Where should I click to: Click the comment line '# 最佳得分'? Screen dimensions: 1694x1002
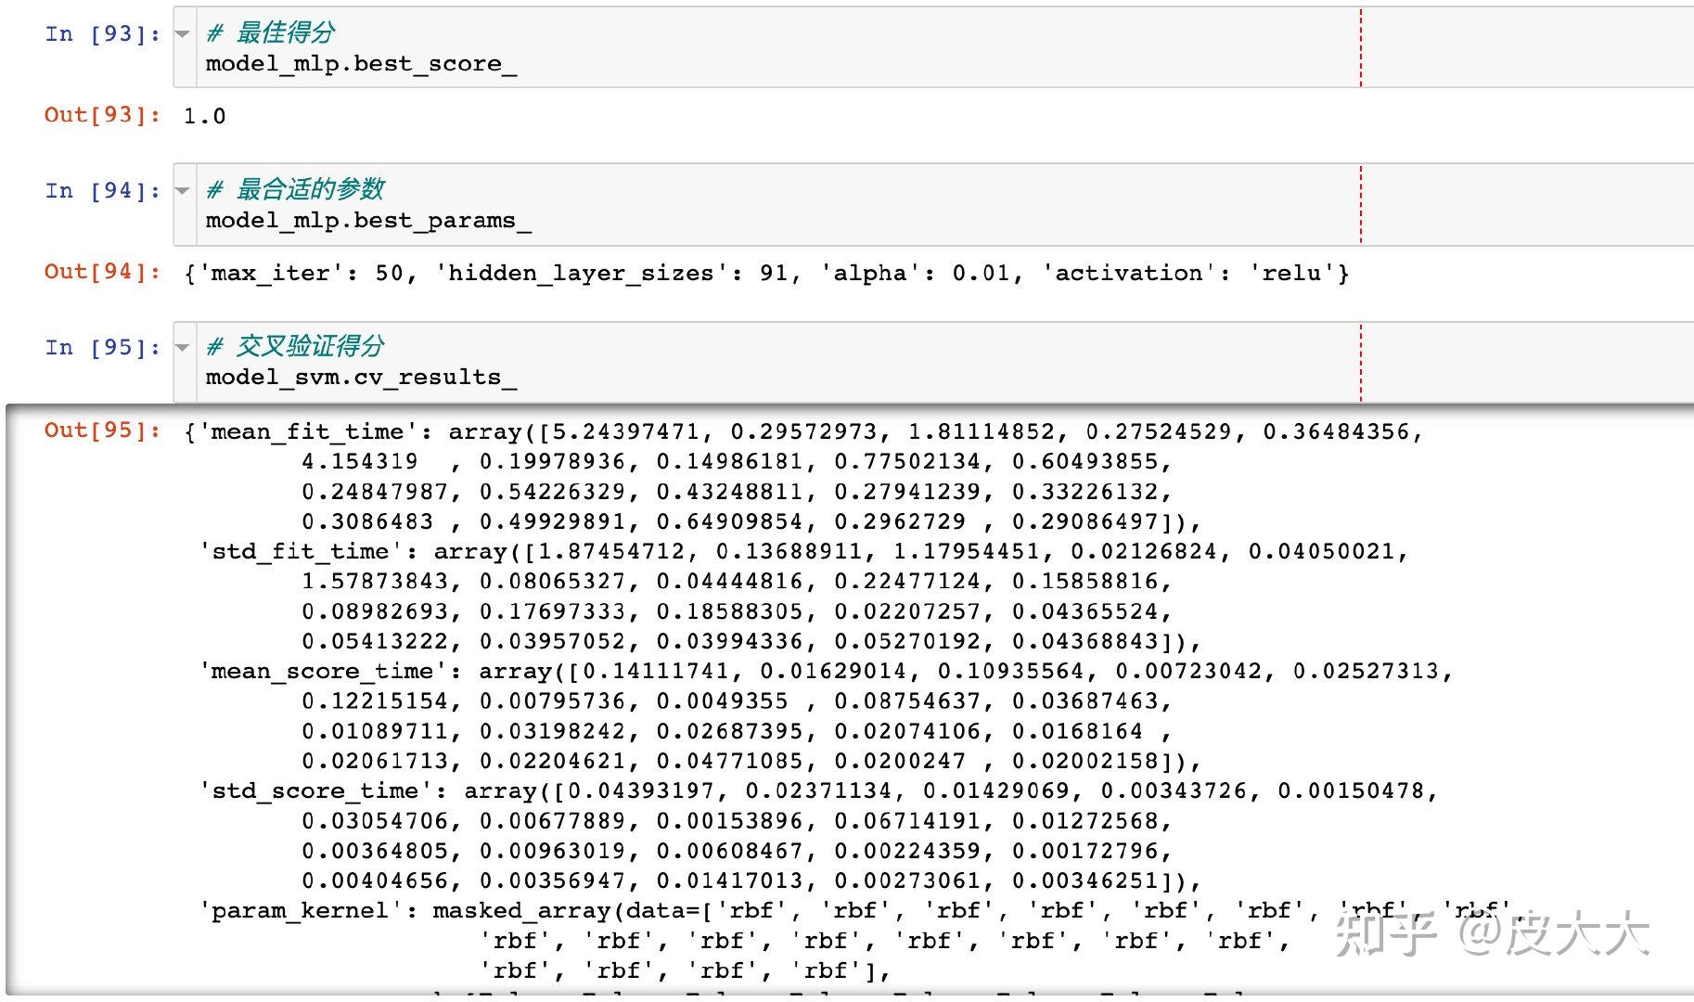click(270, 33)
